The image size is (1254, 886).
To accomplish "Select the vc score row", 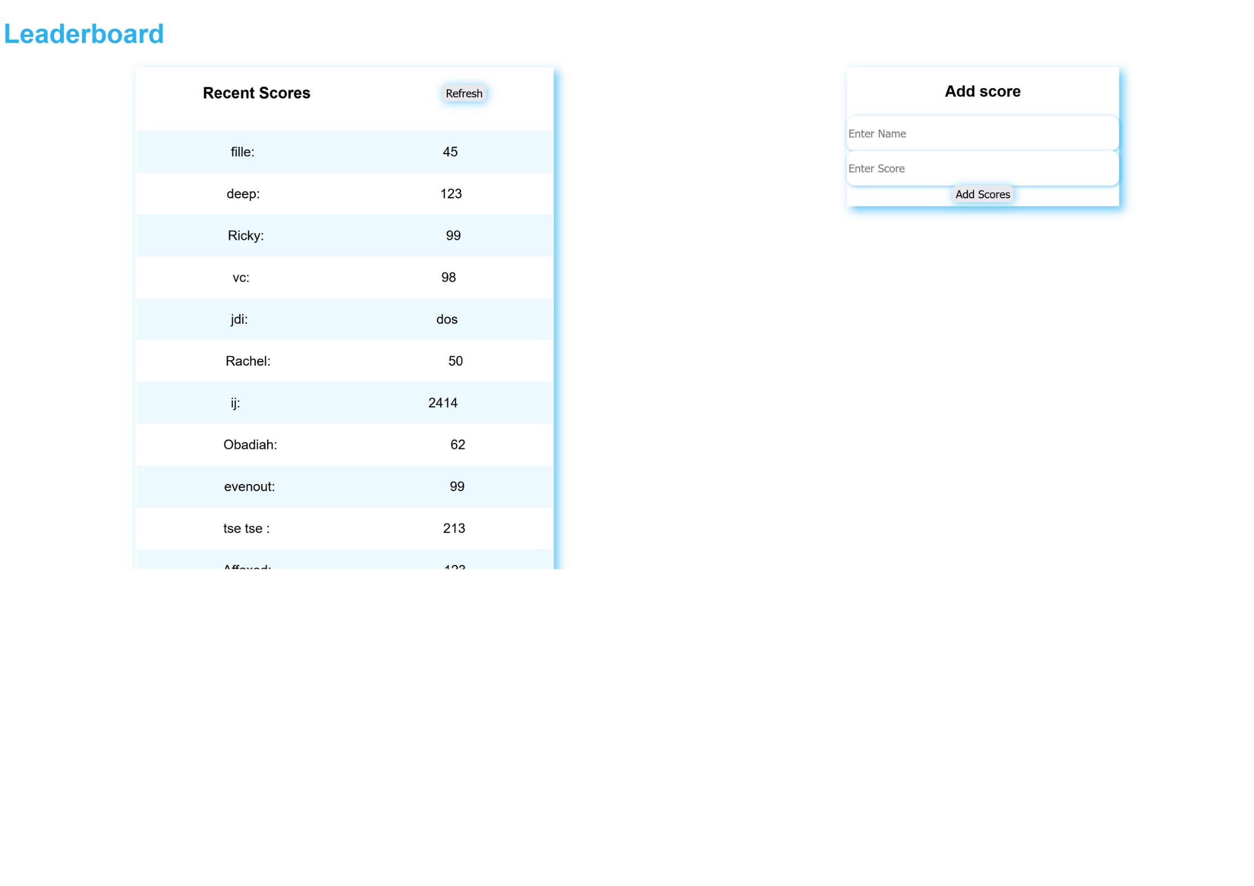I will [x=344, y=277].
